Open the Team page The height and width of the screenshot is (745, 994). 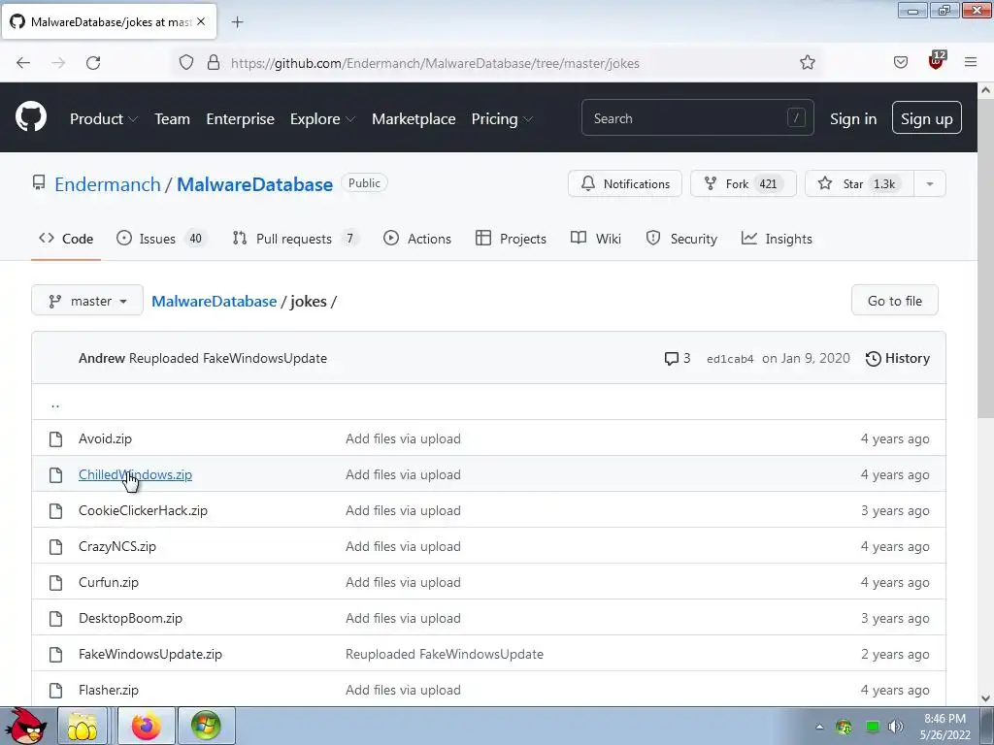(x=173, y=119)
